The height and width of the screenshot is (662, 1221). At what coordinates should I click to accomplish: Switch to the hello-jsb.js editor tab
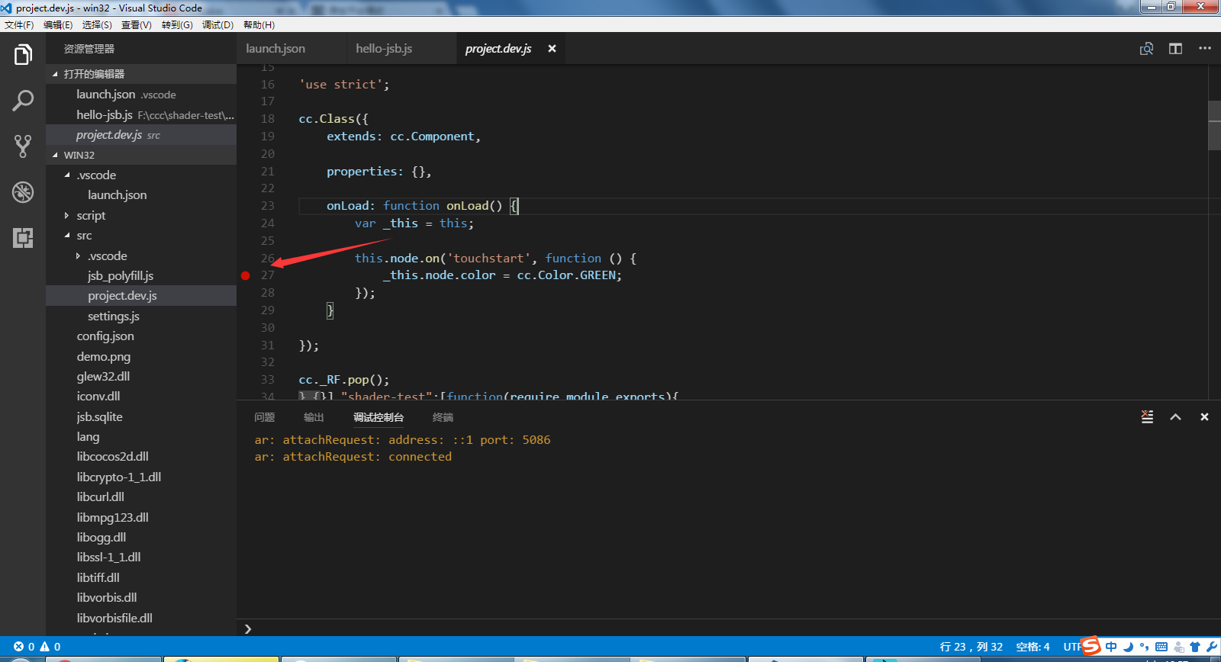coord(401,49)
